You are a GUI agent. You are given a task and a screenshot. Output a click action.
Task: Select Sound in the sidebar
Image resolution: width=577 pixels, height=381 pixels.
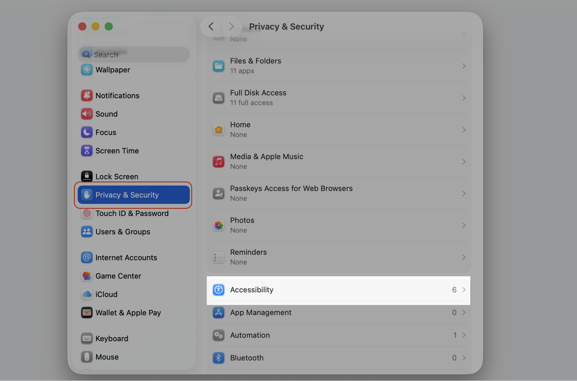pyautogui.click(x=134, y=114)
